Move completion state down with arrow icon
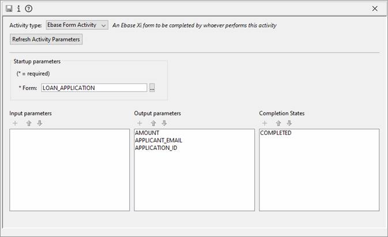388x237 pixels. pos(289,123)
